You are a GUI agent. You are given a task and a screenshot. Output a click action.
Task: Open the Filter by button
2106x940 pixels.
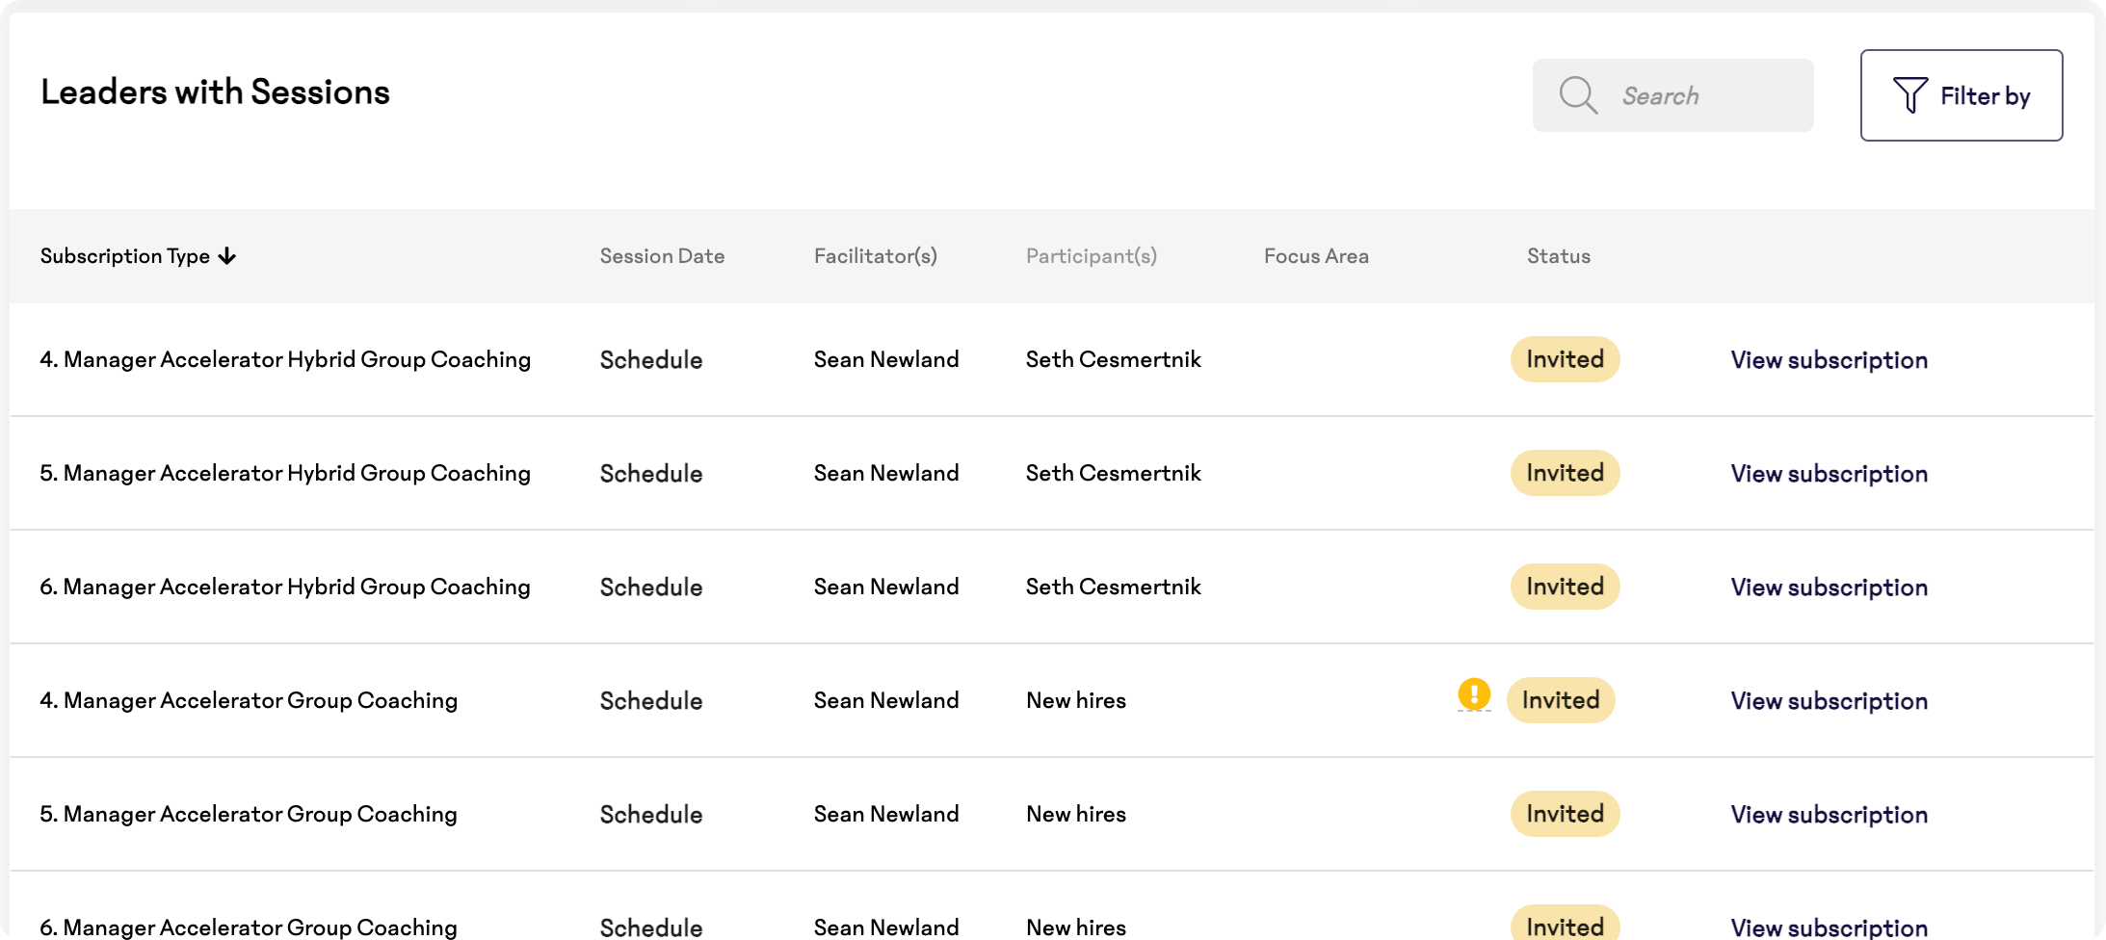pyautogui.click(x=1961, y=95)
